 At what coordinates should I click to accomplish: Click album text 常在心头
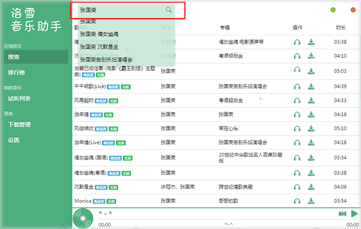point(229,128)
